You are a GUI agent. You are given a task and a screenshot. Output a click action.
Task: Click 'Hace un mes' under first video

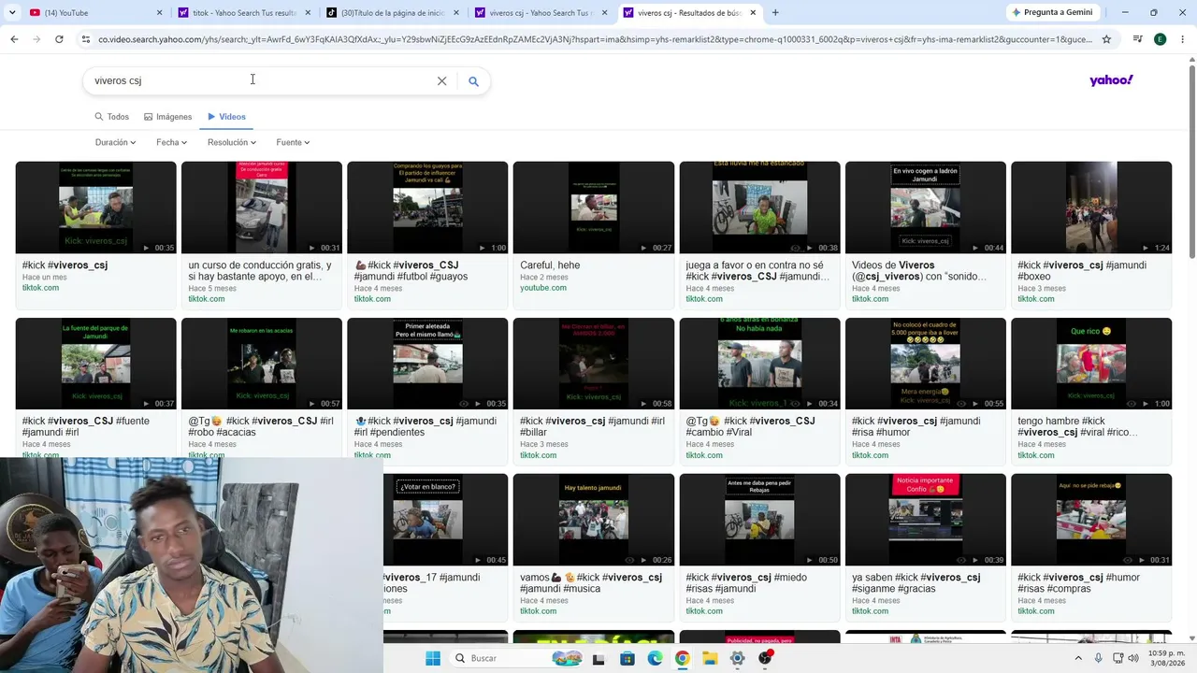point(45,278)
